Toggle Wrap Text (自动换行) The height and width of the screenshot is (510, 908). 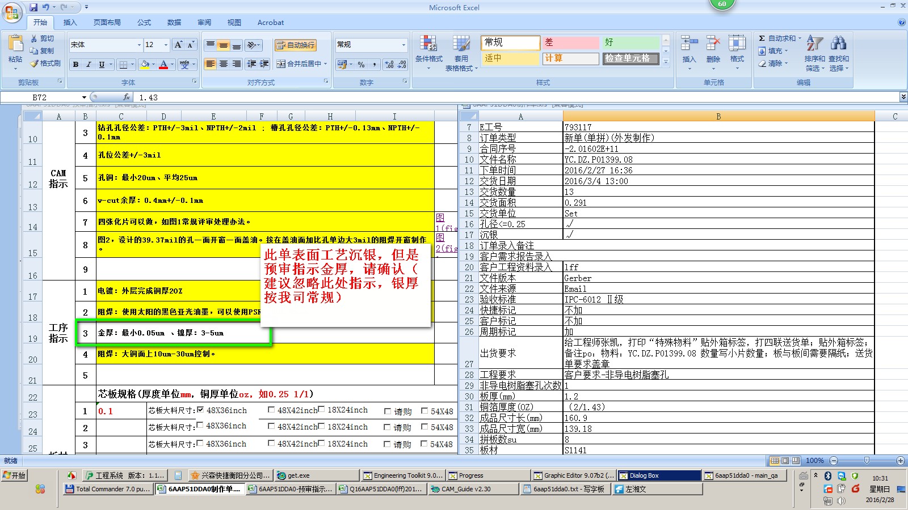[x=295, y=45]
